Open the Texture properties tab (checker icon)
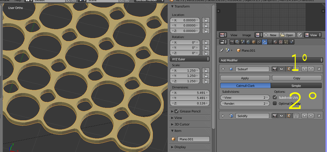 (281, 42)
